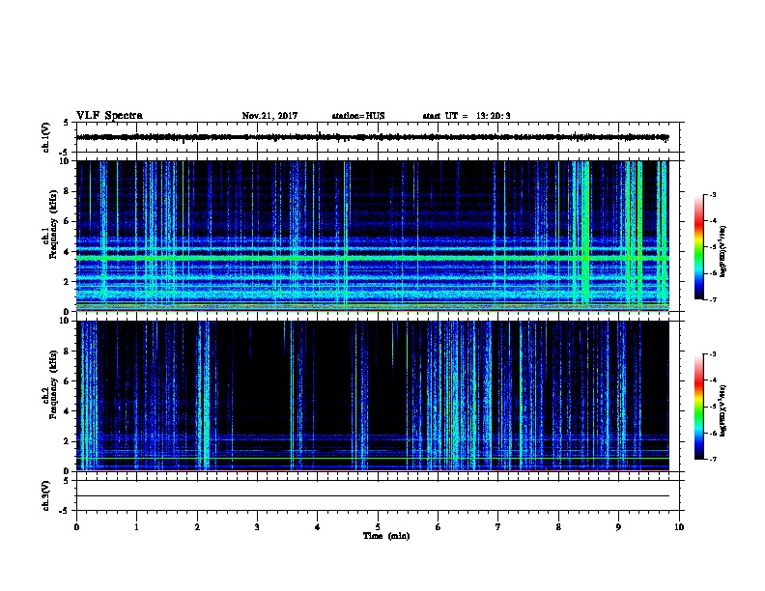This screenshot has width=765, height=591.
Task: Click the bright green 3.6 kHz line in ch.1
Action: [x=372, y=257]
